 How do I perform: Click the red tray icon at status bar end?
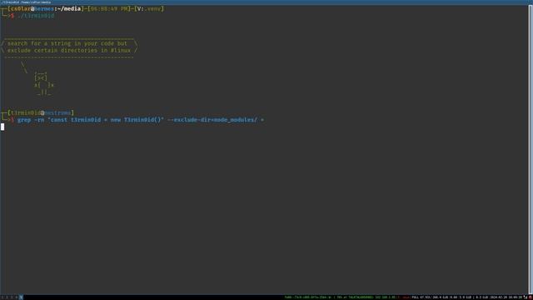click(530, 297)
